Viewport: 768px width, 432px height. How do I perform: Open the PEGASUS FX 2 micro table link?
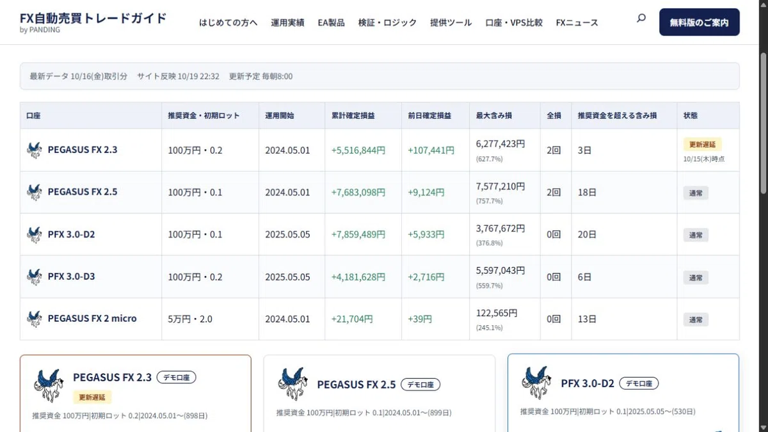click(x=92, y=319)
